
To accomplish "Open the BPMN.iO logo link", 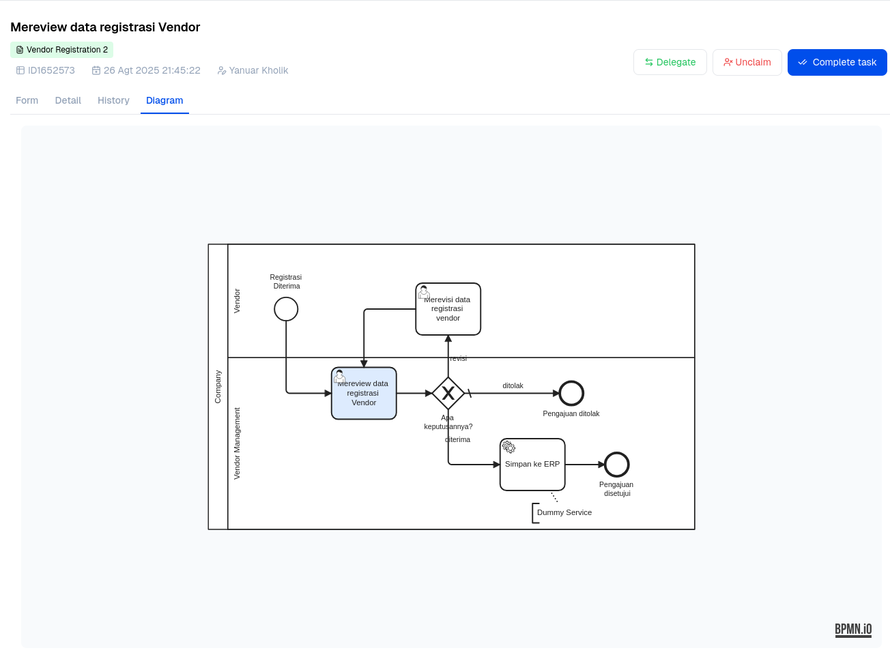I will pyautogui.click(x=853, y=630).
